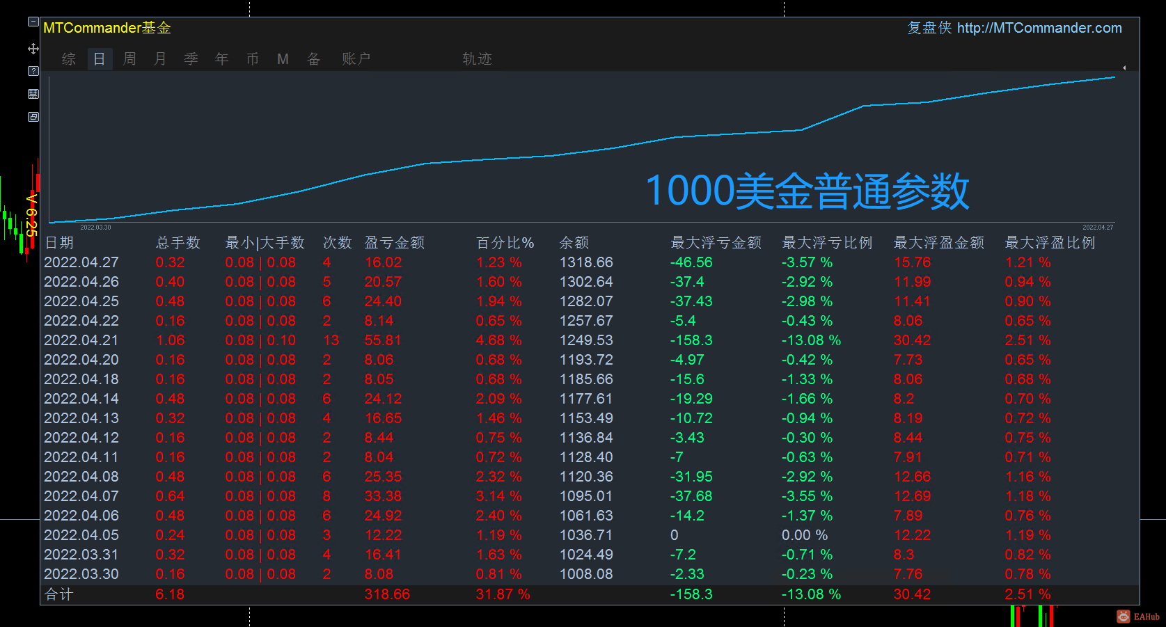1166x627 pixels.
Task: Switch to the 账户 account tab
Action: pos(356,59)
